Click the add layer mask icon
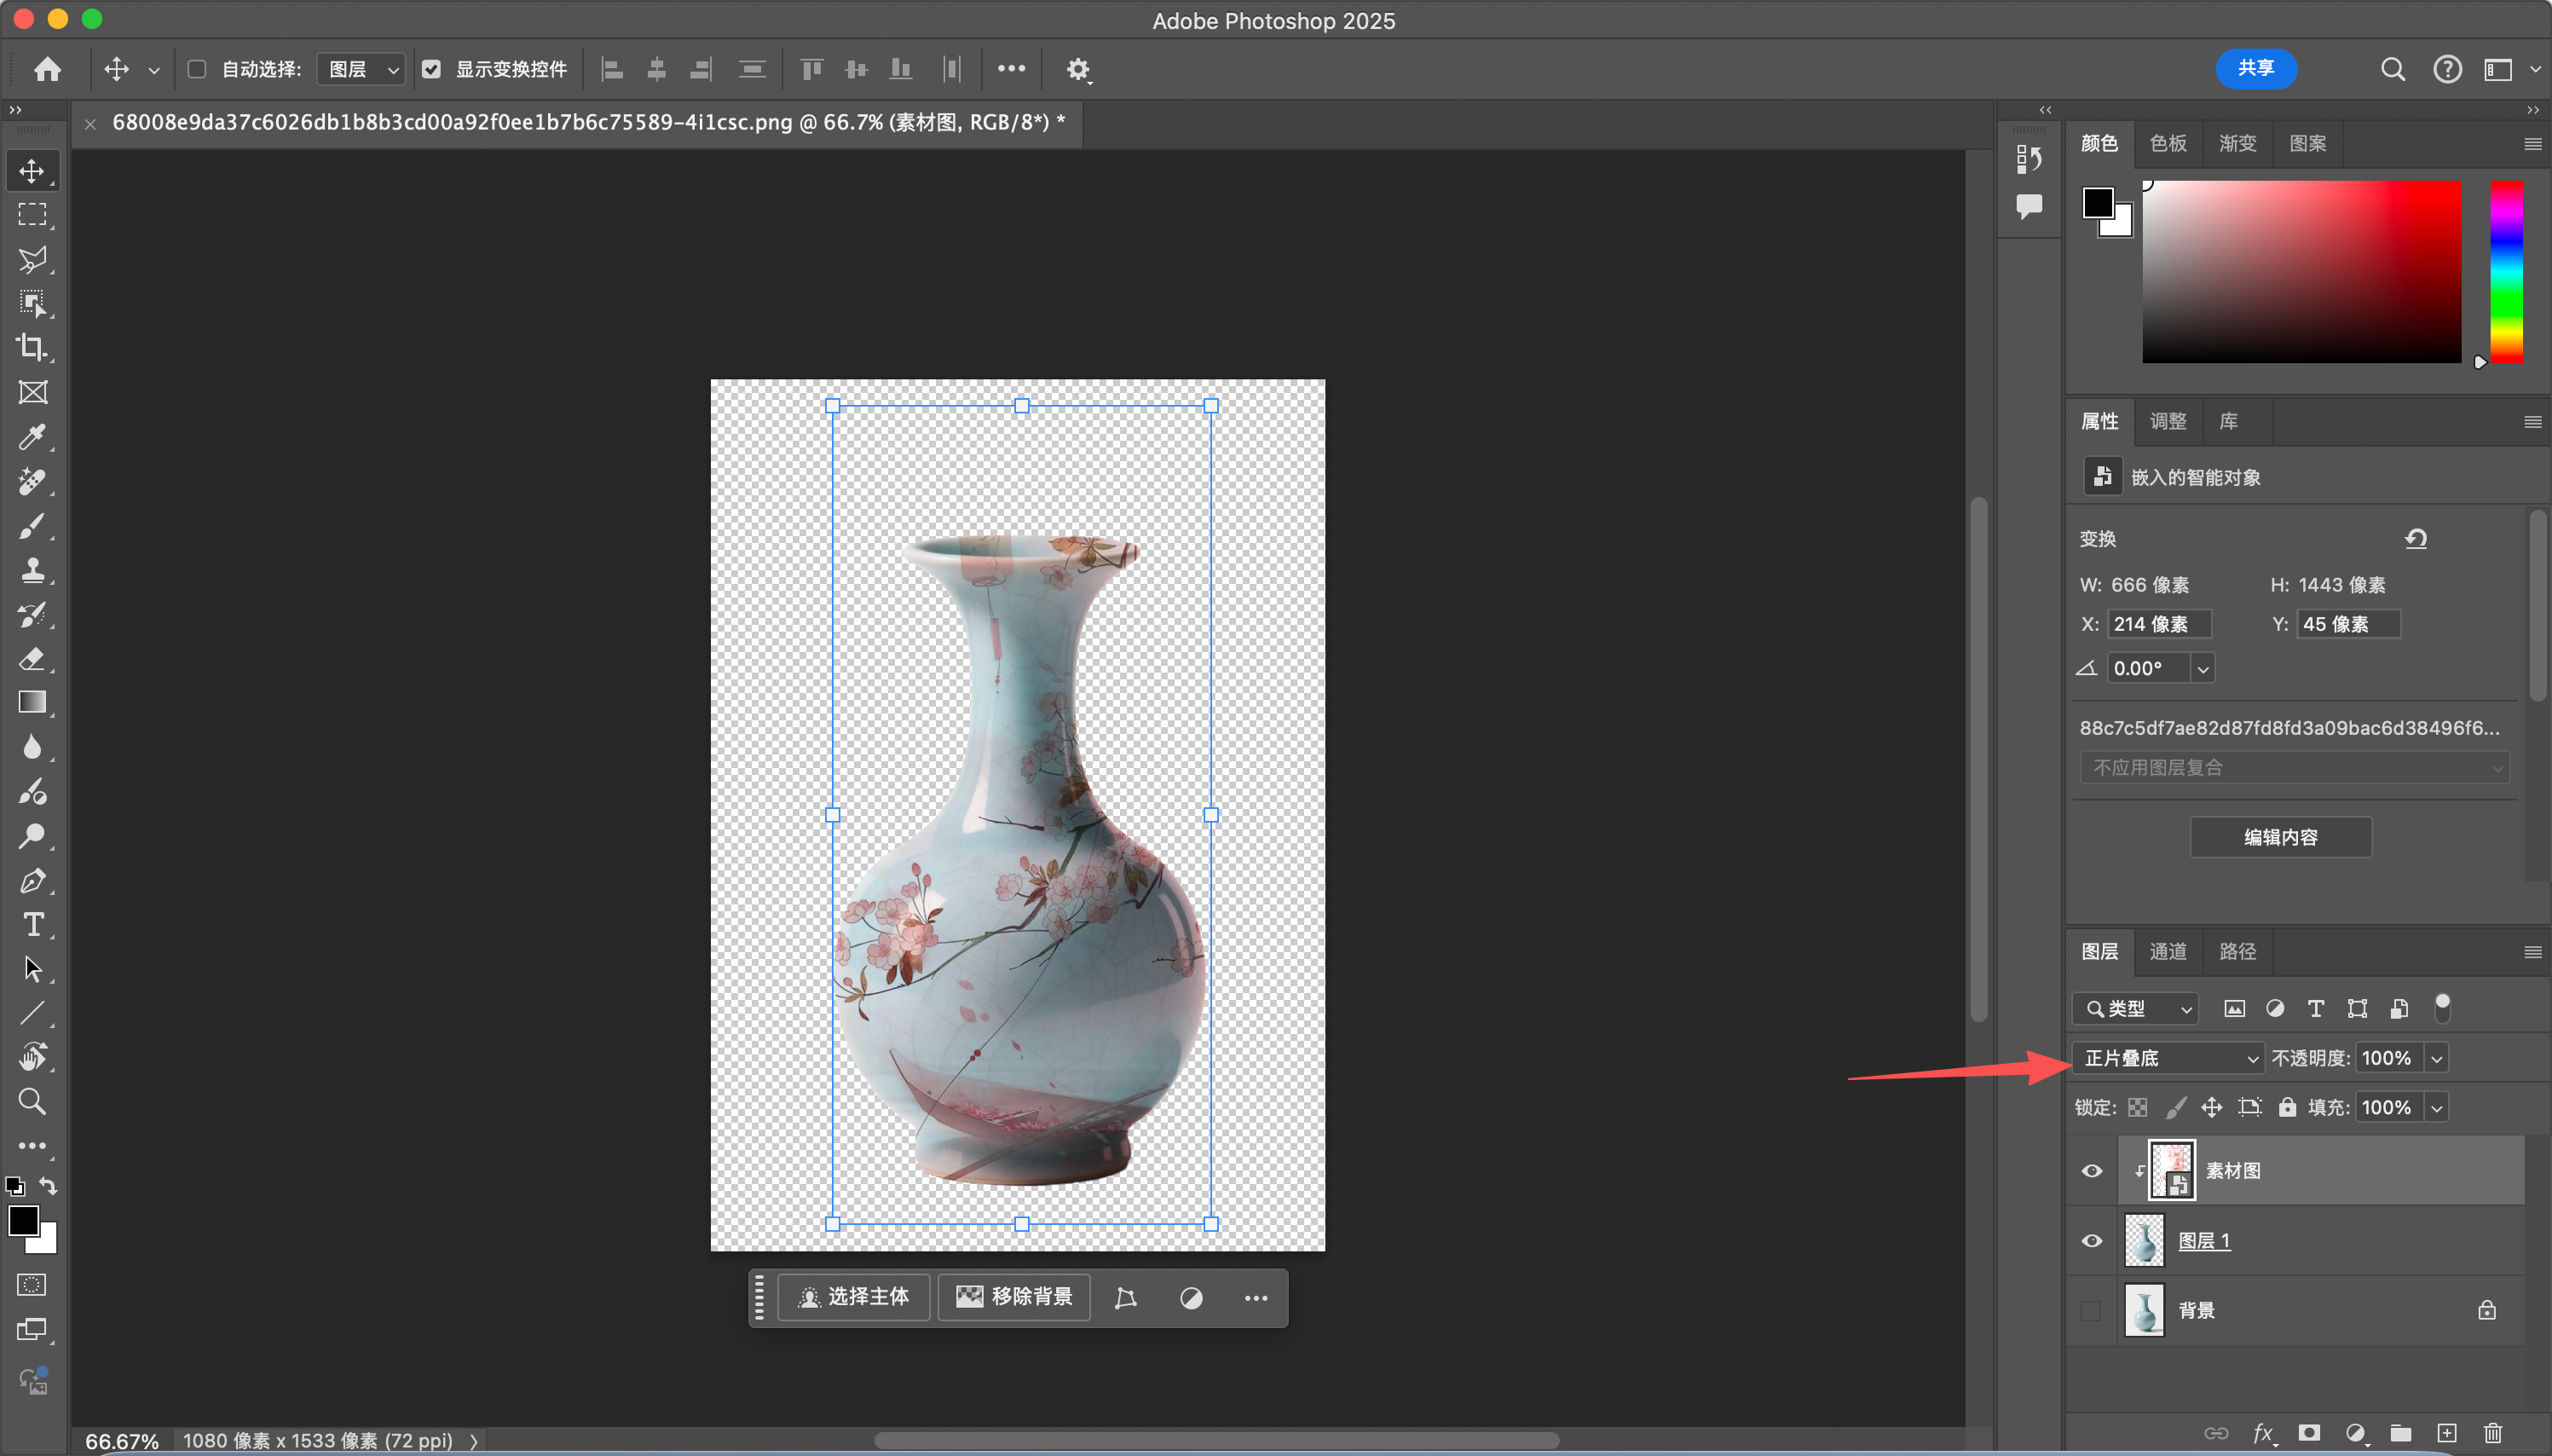Image resolution: width=2552 pixels, height=1456 pixels. coord(2308,1432)
